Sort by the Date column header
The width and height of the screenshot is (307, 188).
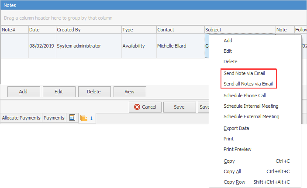[x=42, y=30]
